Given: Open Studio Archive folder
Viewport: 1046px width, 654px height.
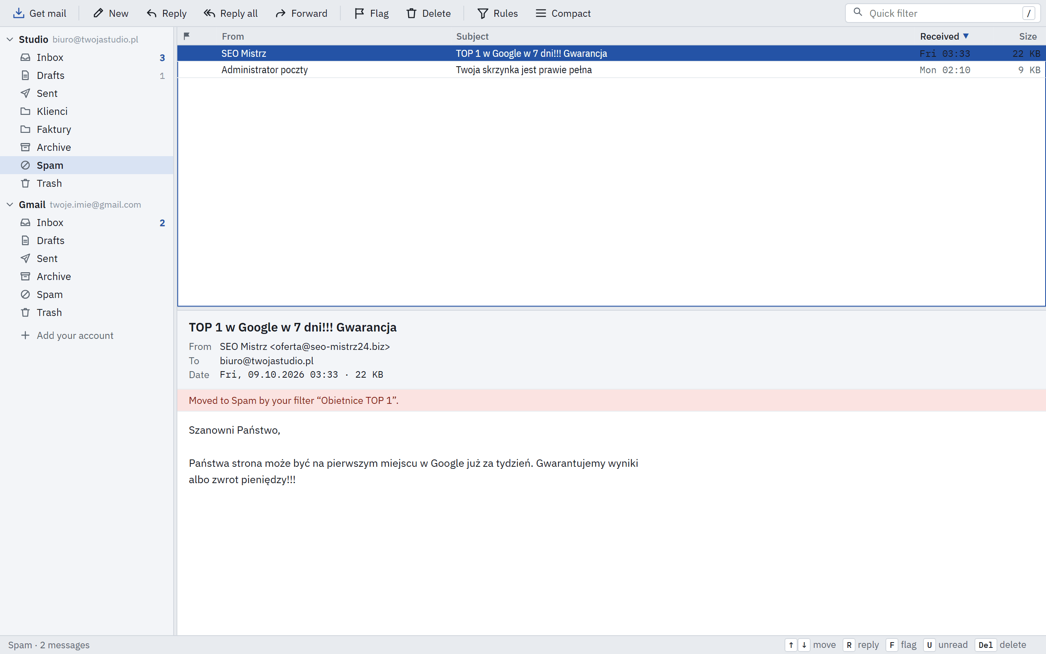Looking at the screenshot, I should [87, 148].
